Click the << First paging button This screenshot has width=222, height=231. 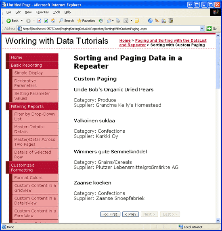pyautogui.click(x=110, y=214)
